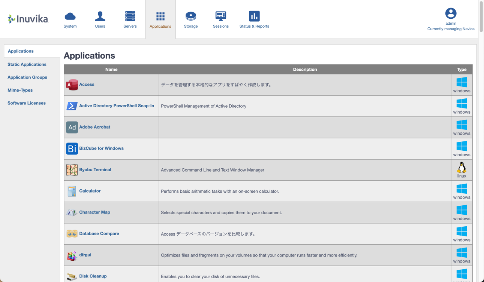Go to Static Applications

click(x=27, y=64)
